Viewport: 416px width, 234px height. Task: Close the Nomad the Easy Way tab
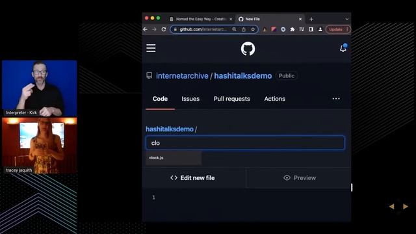point(231,19)
